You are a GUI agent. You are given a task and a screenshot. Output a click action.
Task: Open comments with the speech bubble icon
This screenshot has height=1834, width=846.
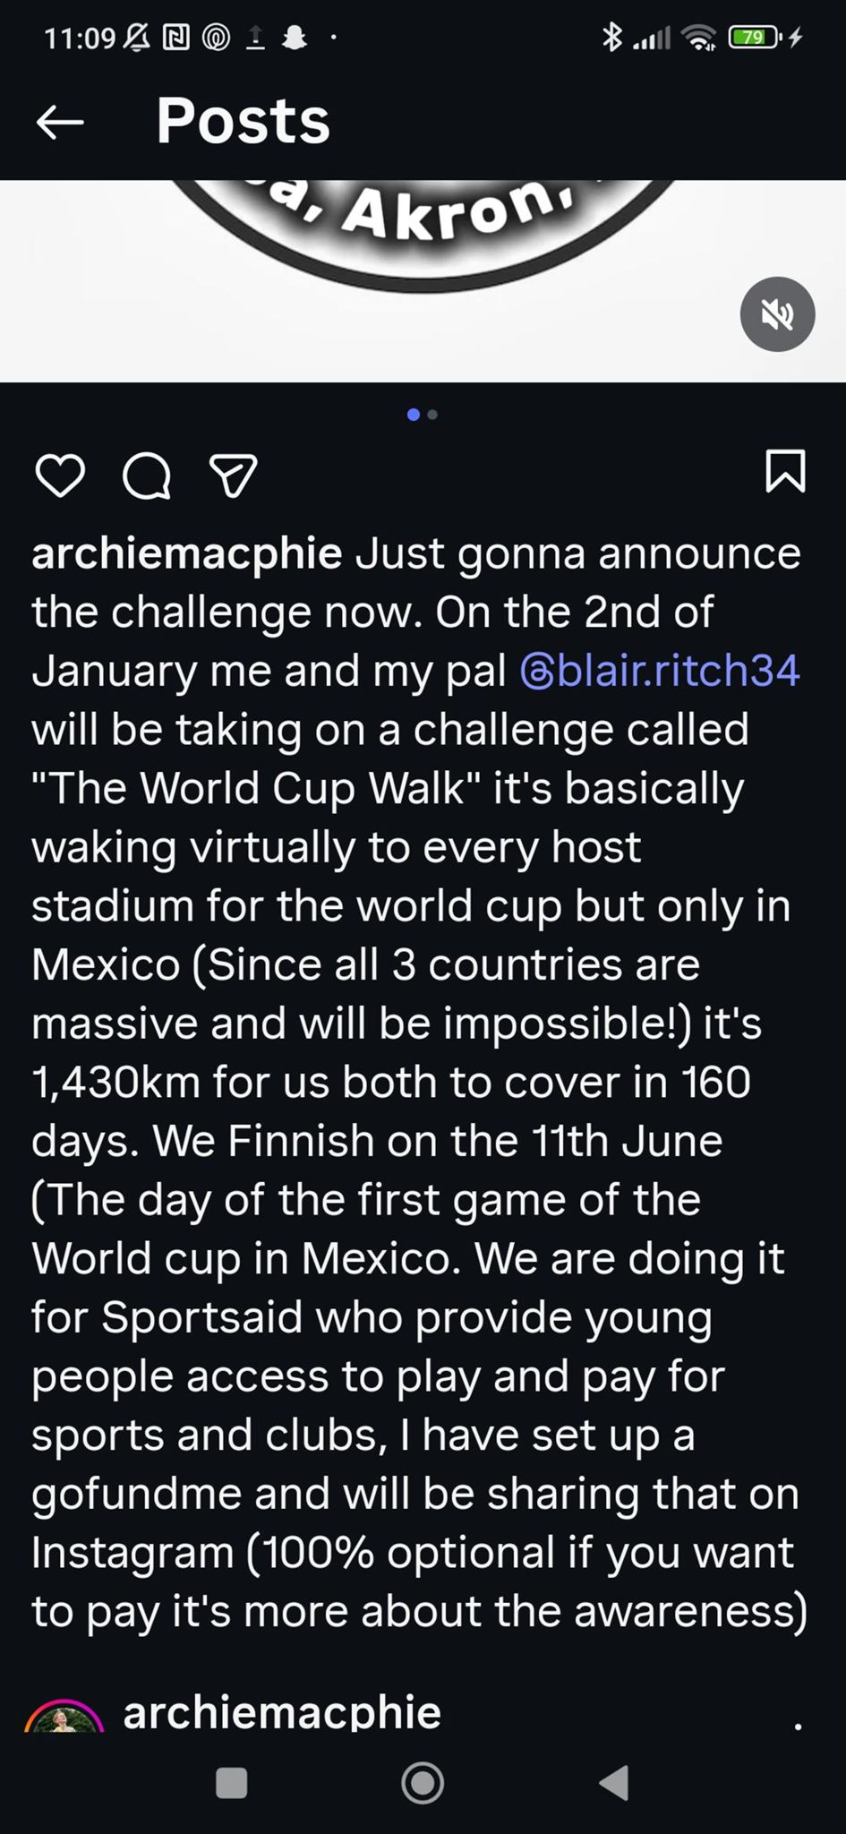[147, 475]
